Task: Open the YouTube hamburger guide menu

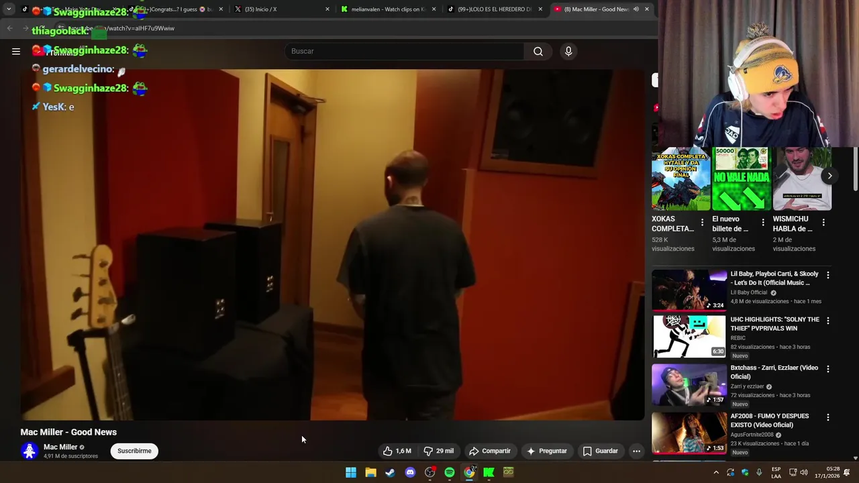Action: click(16, 51)
